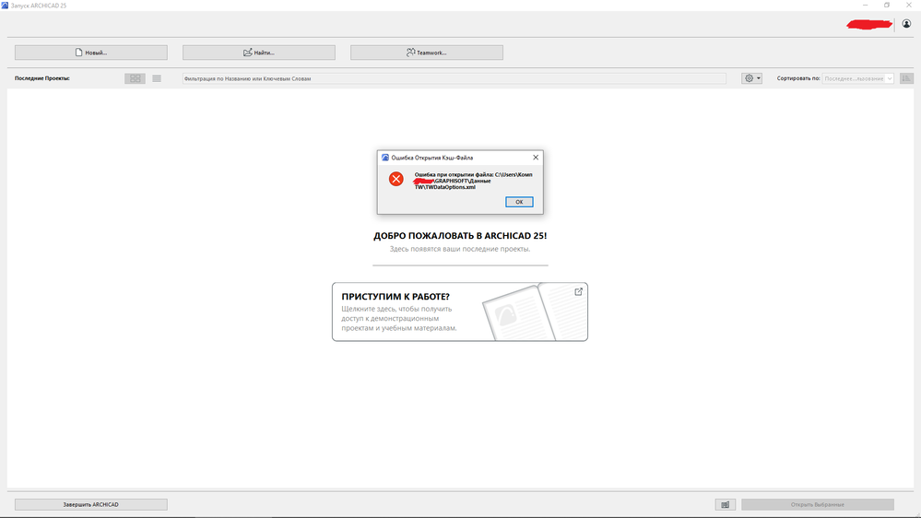
Task: Open the Teamwork… project button
Action: (427, 53)
